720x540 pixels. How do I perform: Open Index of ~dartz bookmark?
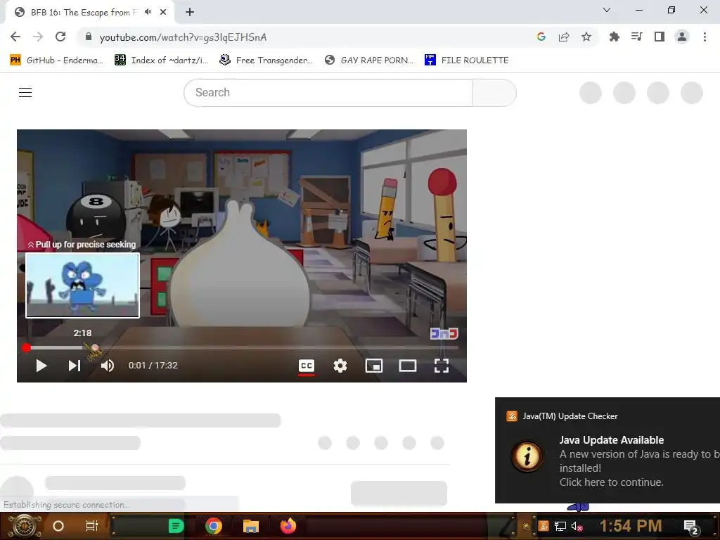tap(161, 60)
